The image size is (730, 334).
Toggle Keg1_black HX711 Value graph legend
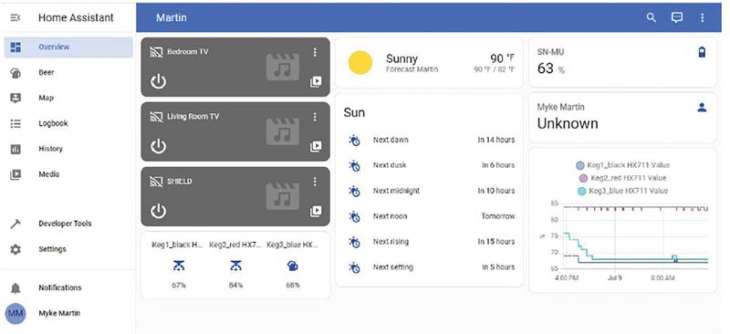click(x=623, y=165)
